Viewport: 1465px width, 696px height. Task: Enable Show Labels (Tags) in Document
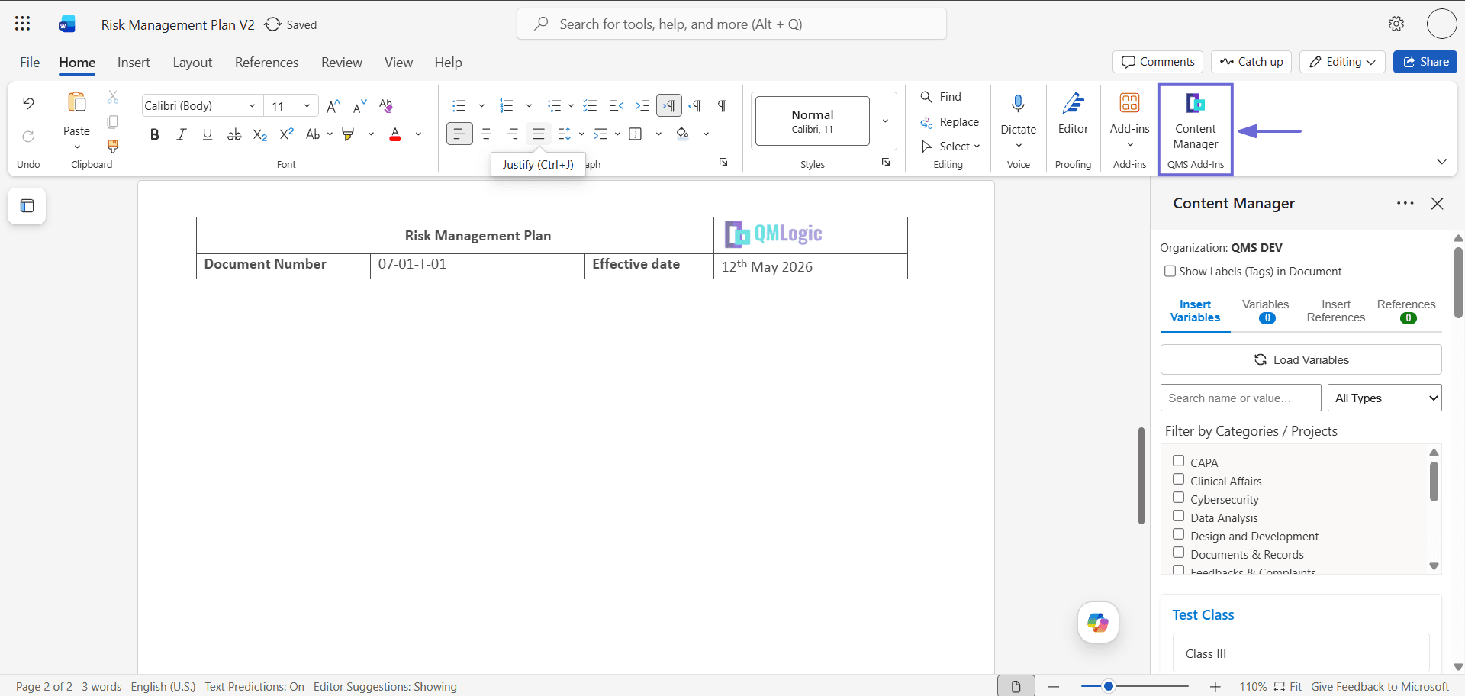click(x=1170, y=271)
